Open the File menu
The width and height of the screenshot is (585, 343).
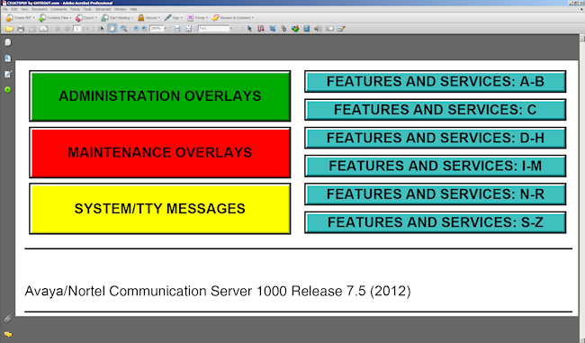(5, 9)
